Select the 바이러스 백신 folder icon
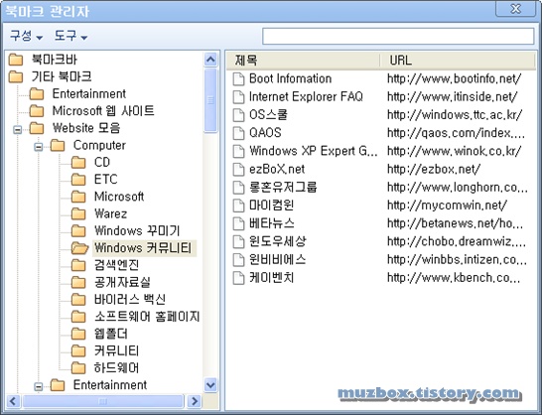 [x=78, y=299]
